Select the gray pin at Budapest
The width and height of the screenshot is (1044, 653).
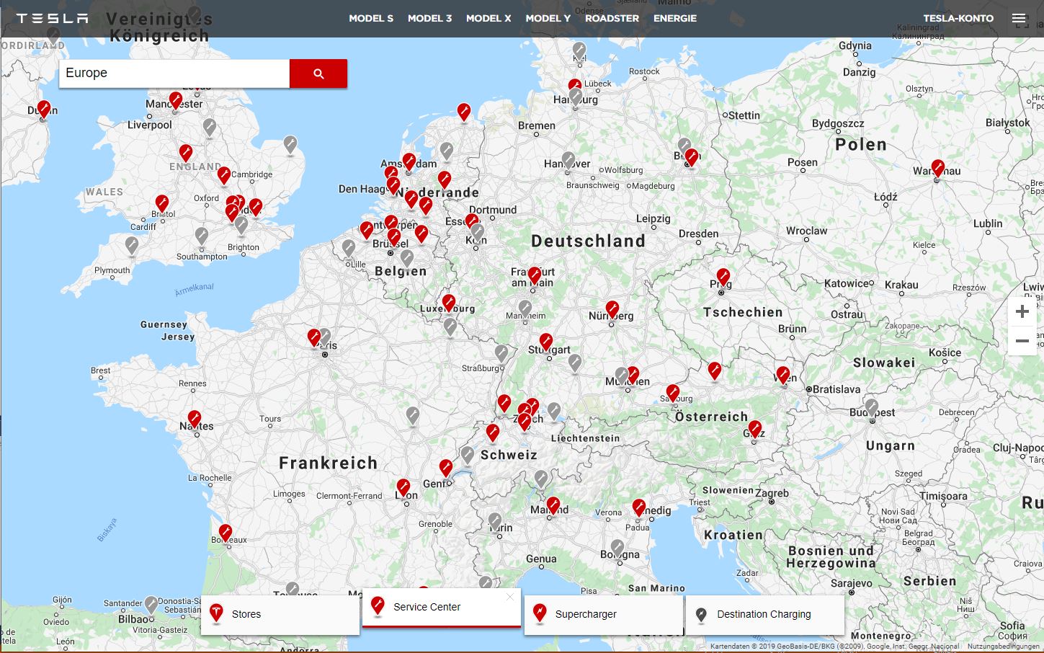(872, 409)
